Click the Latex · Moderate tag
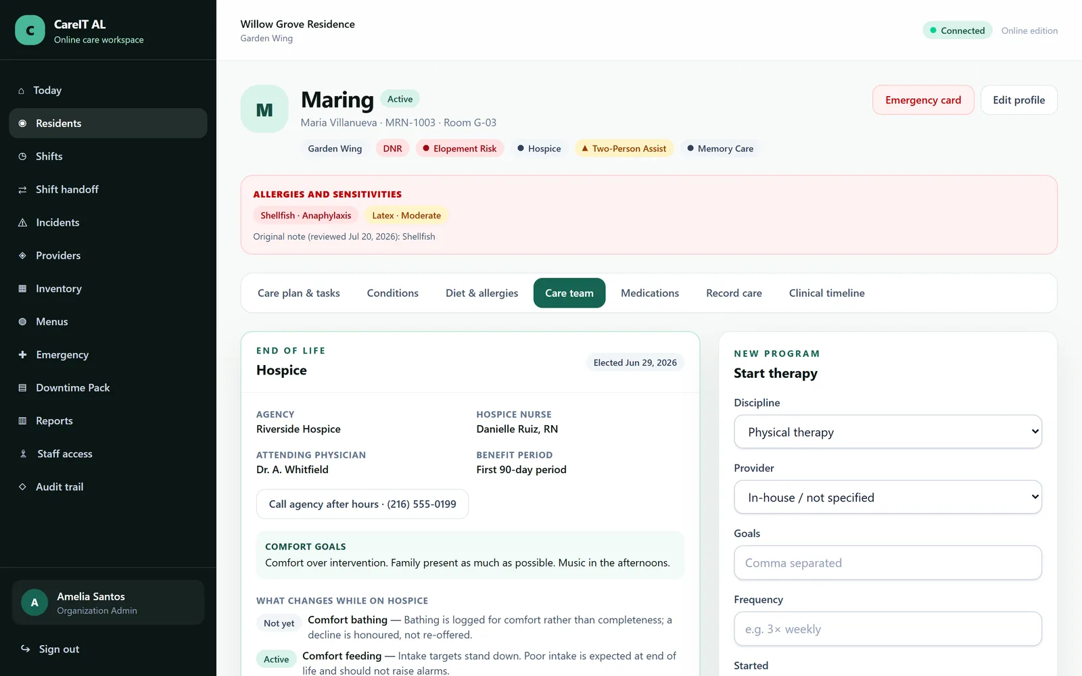The height and width of the screenshot is (676, 1082). [x=406, y=216]
